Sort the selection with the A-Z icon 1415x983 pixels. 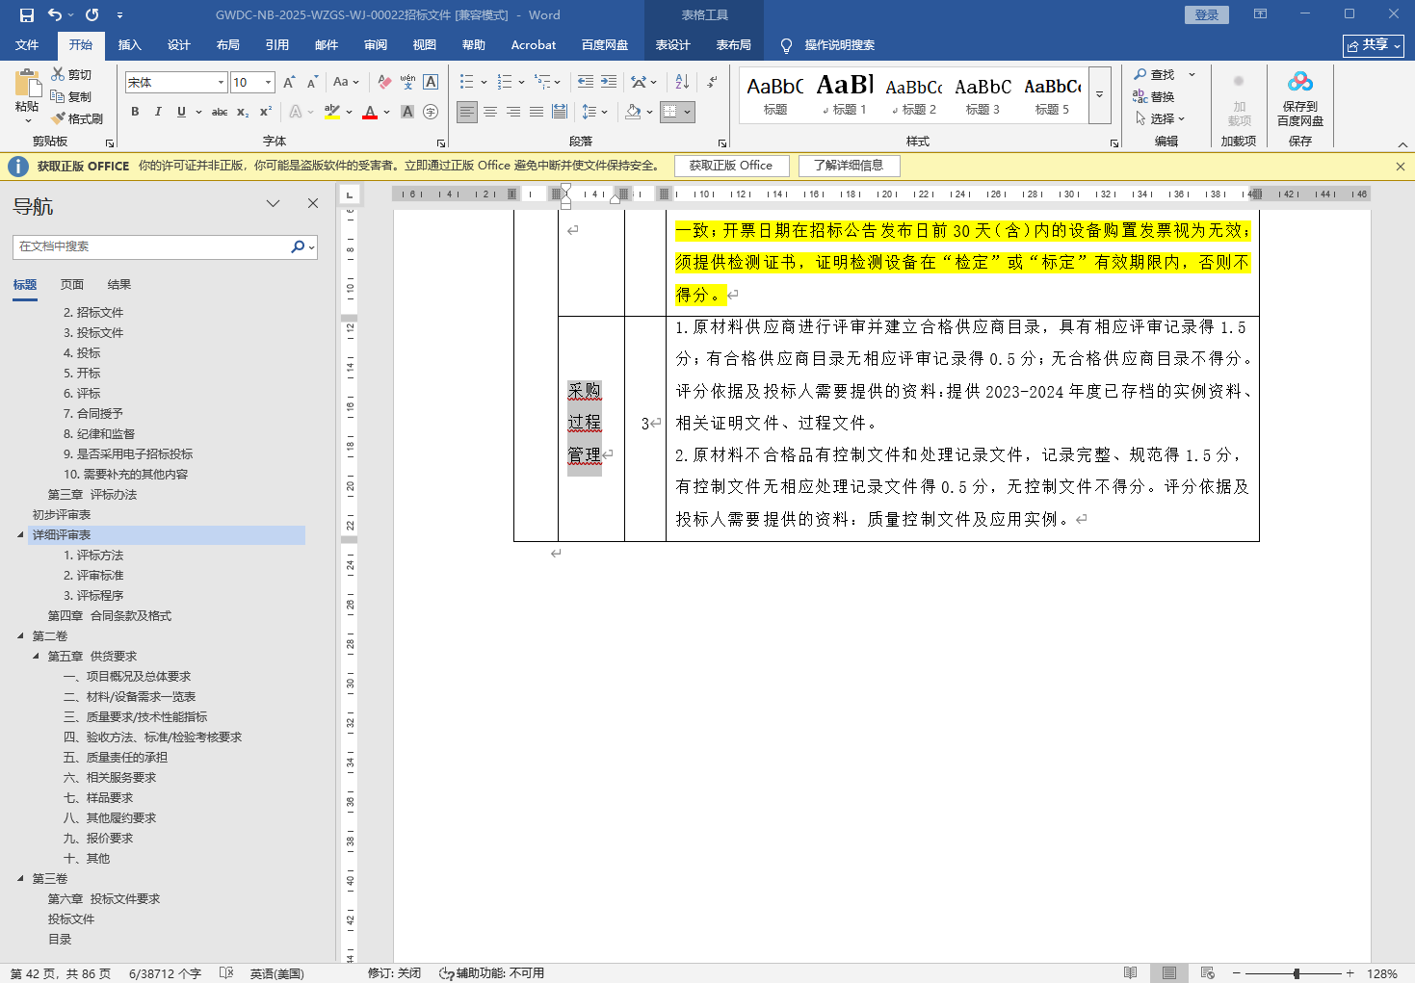pos(682,82)
